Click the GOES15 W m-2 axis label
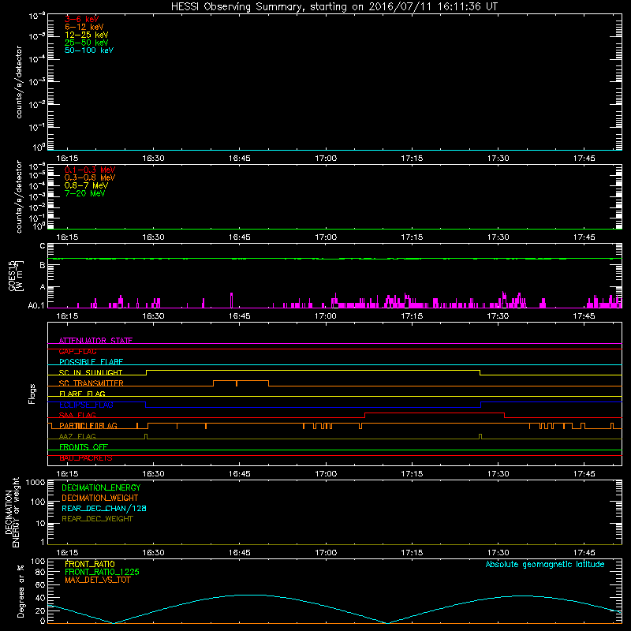Screen dimensions: 631x631 click(16, 275)
